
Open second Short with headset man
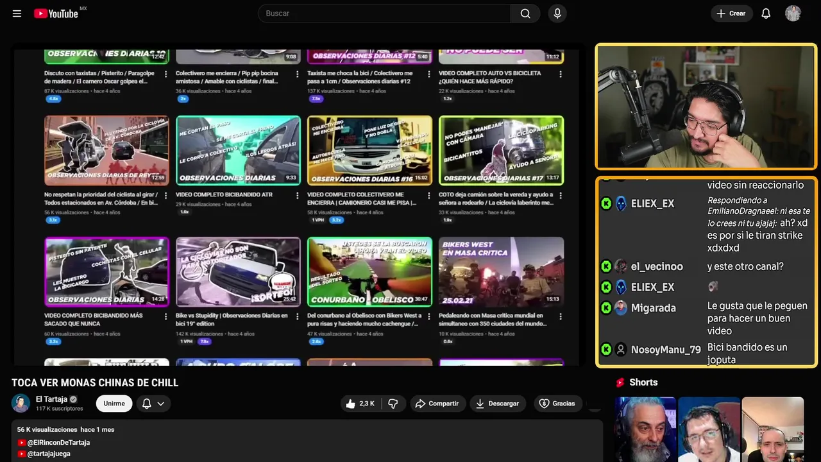coord(709,429)
